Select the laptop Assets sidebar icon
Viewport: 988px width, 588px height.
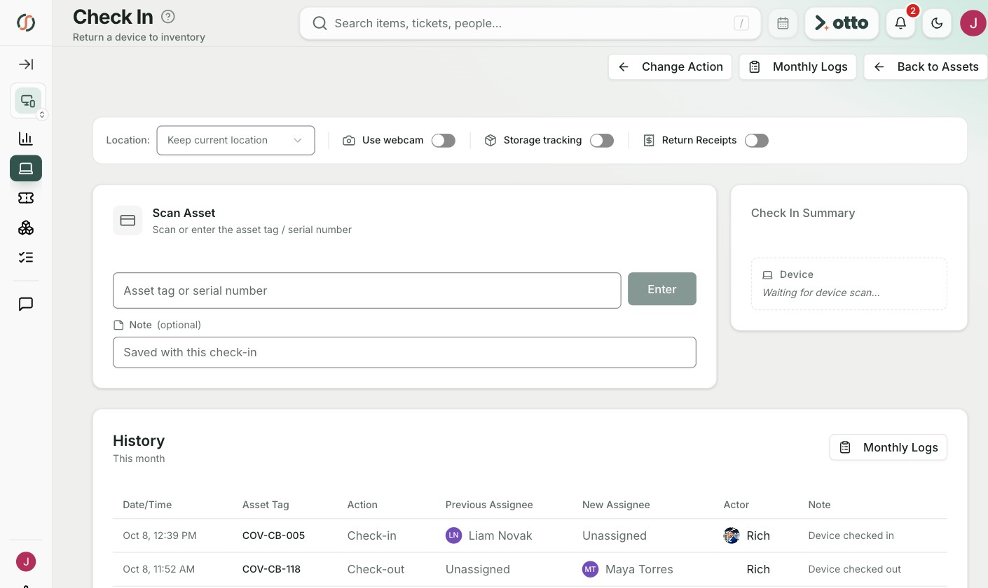point(26,169)
